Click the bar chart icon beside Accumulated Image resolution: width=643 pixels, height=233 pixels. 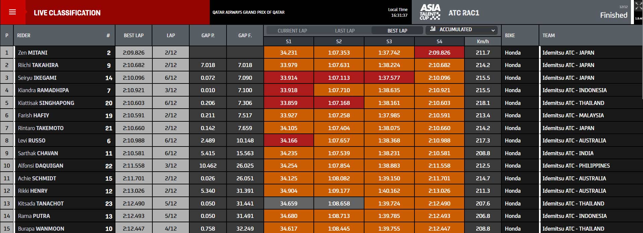coord(433,29)
